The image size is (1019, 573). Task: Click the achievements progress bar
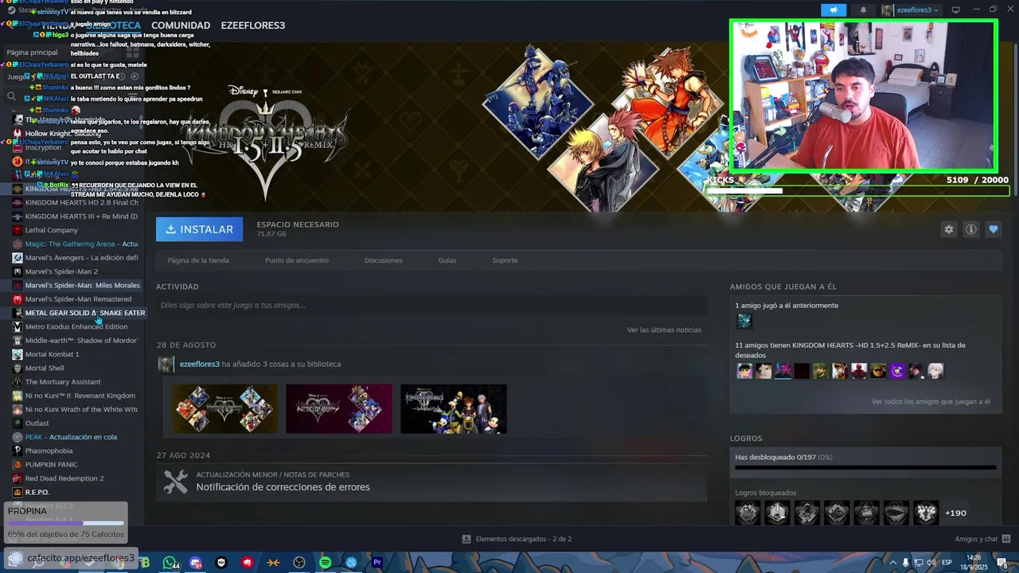coord(865,467)
